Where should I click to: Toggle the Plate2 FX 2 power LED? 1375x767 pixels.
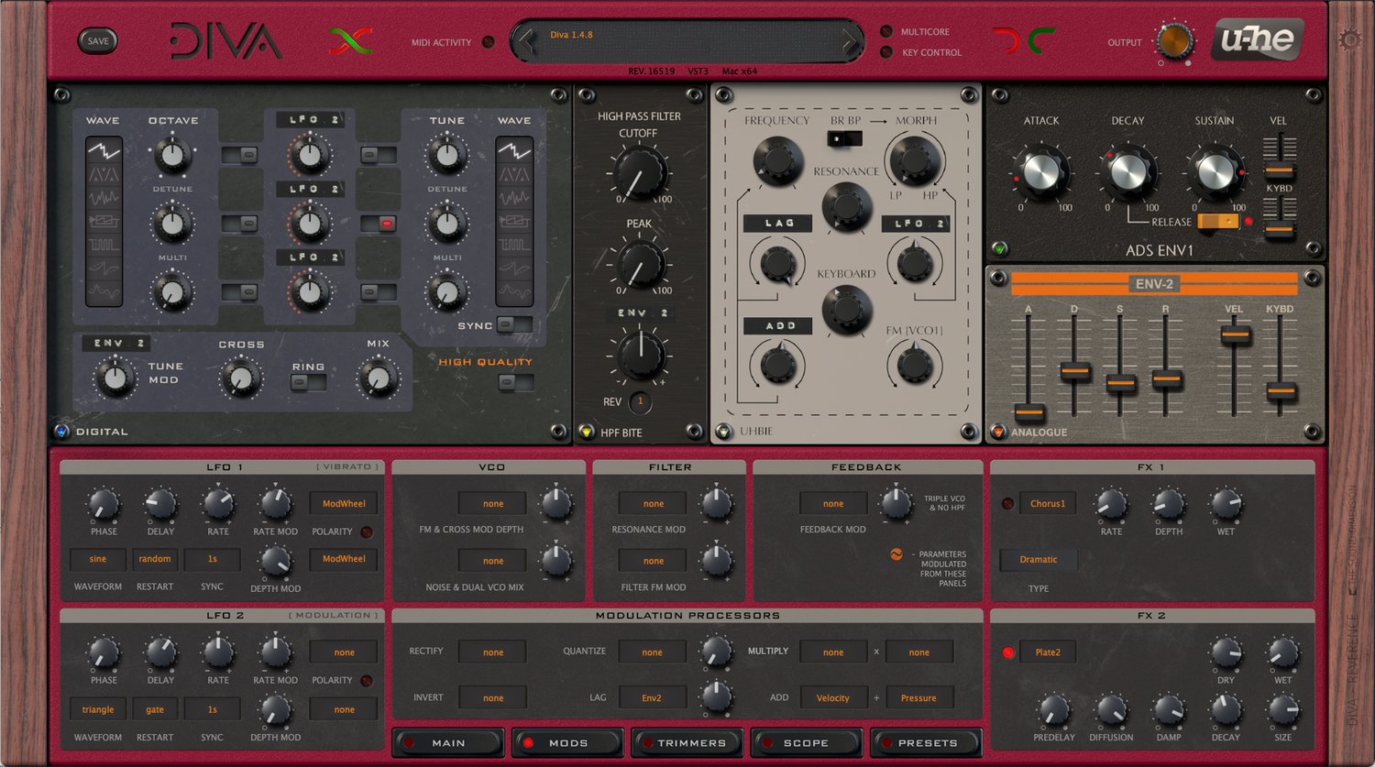(1008, 652)
